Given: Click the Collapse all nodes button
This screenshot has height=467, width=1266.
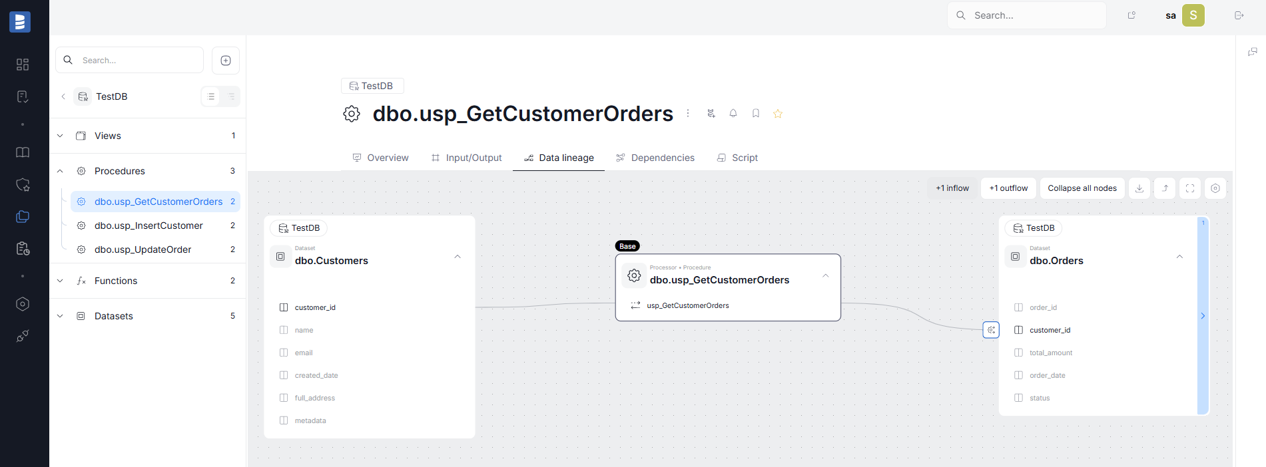Looking at the screenshot, I should 1082,188.
